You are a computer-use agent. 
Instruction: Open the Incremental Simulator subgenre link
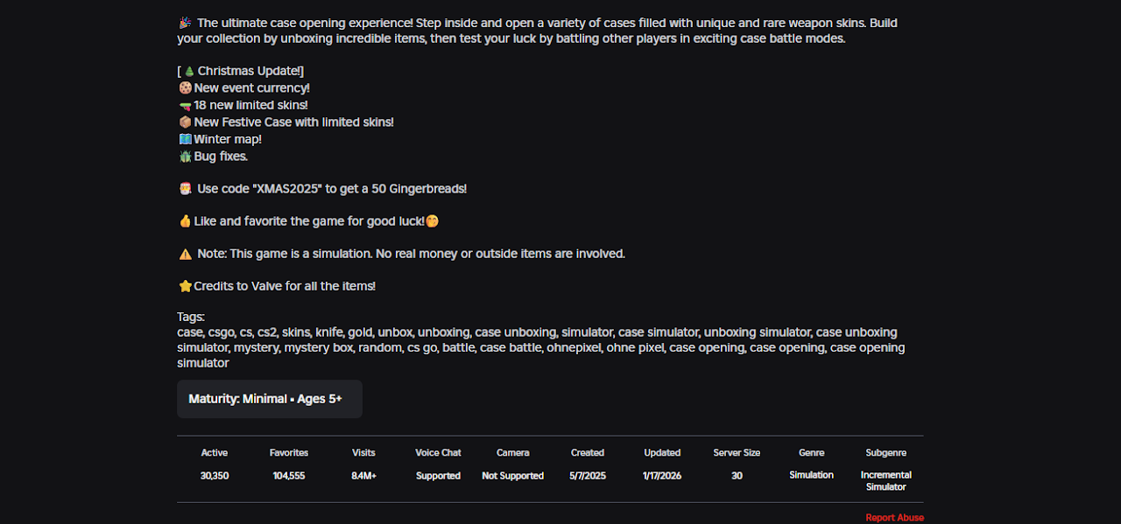click(x=886, y=481)
